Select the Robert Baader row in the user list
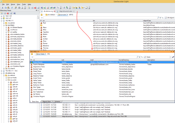175x123 pixels. click(x=102, y=62)
